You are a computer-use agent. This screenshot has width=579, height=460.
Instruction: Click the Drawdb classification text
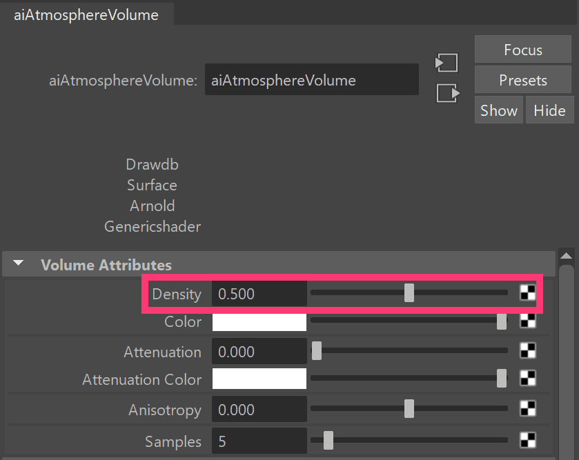point(152,165)
